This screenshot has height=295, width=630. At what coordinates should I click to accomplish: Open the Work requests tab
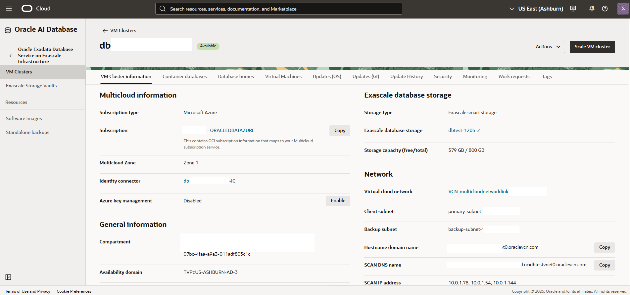(x=514, y=76)
